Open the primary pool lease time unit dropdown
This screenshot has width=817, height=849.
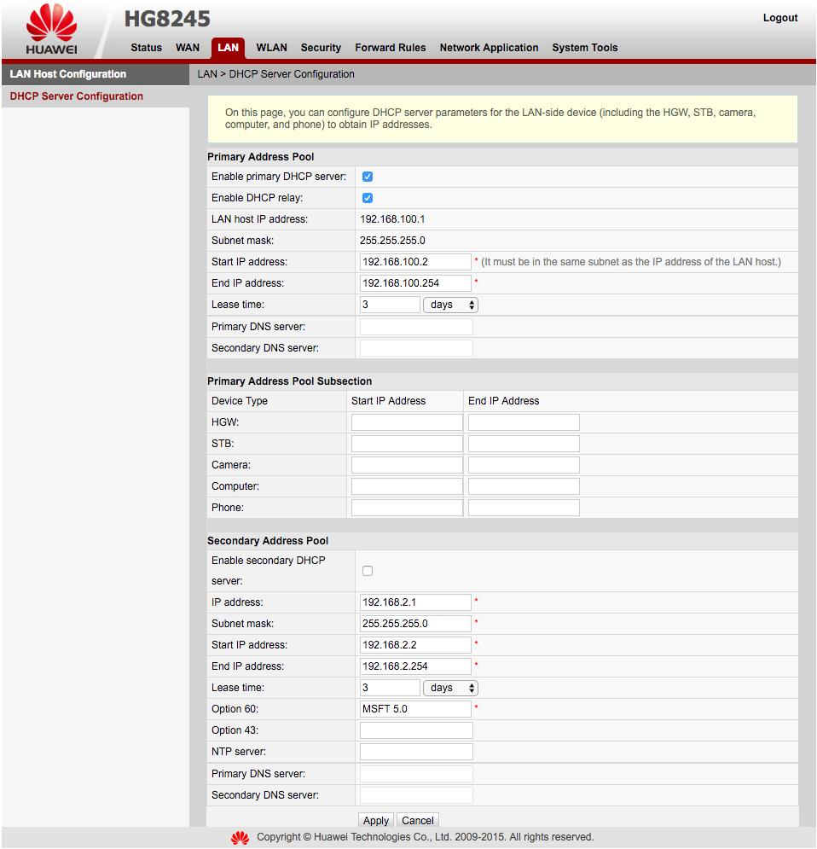[450, 305]
